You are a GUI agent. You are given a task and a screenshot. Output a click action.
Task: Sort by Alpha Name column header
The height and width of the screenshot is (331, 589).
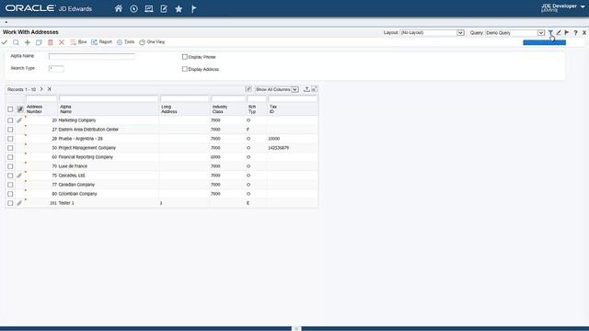pos(65,109)
